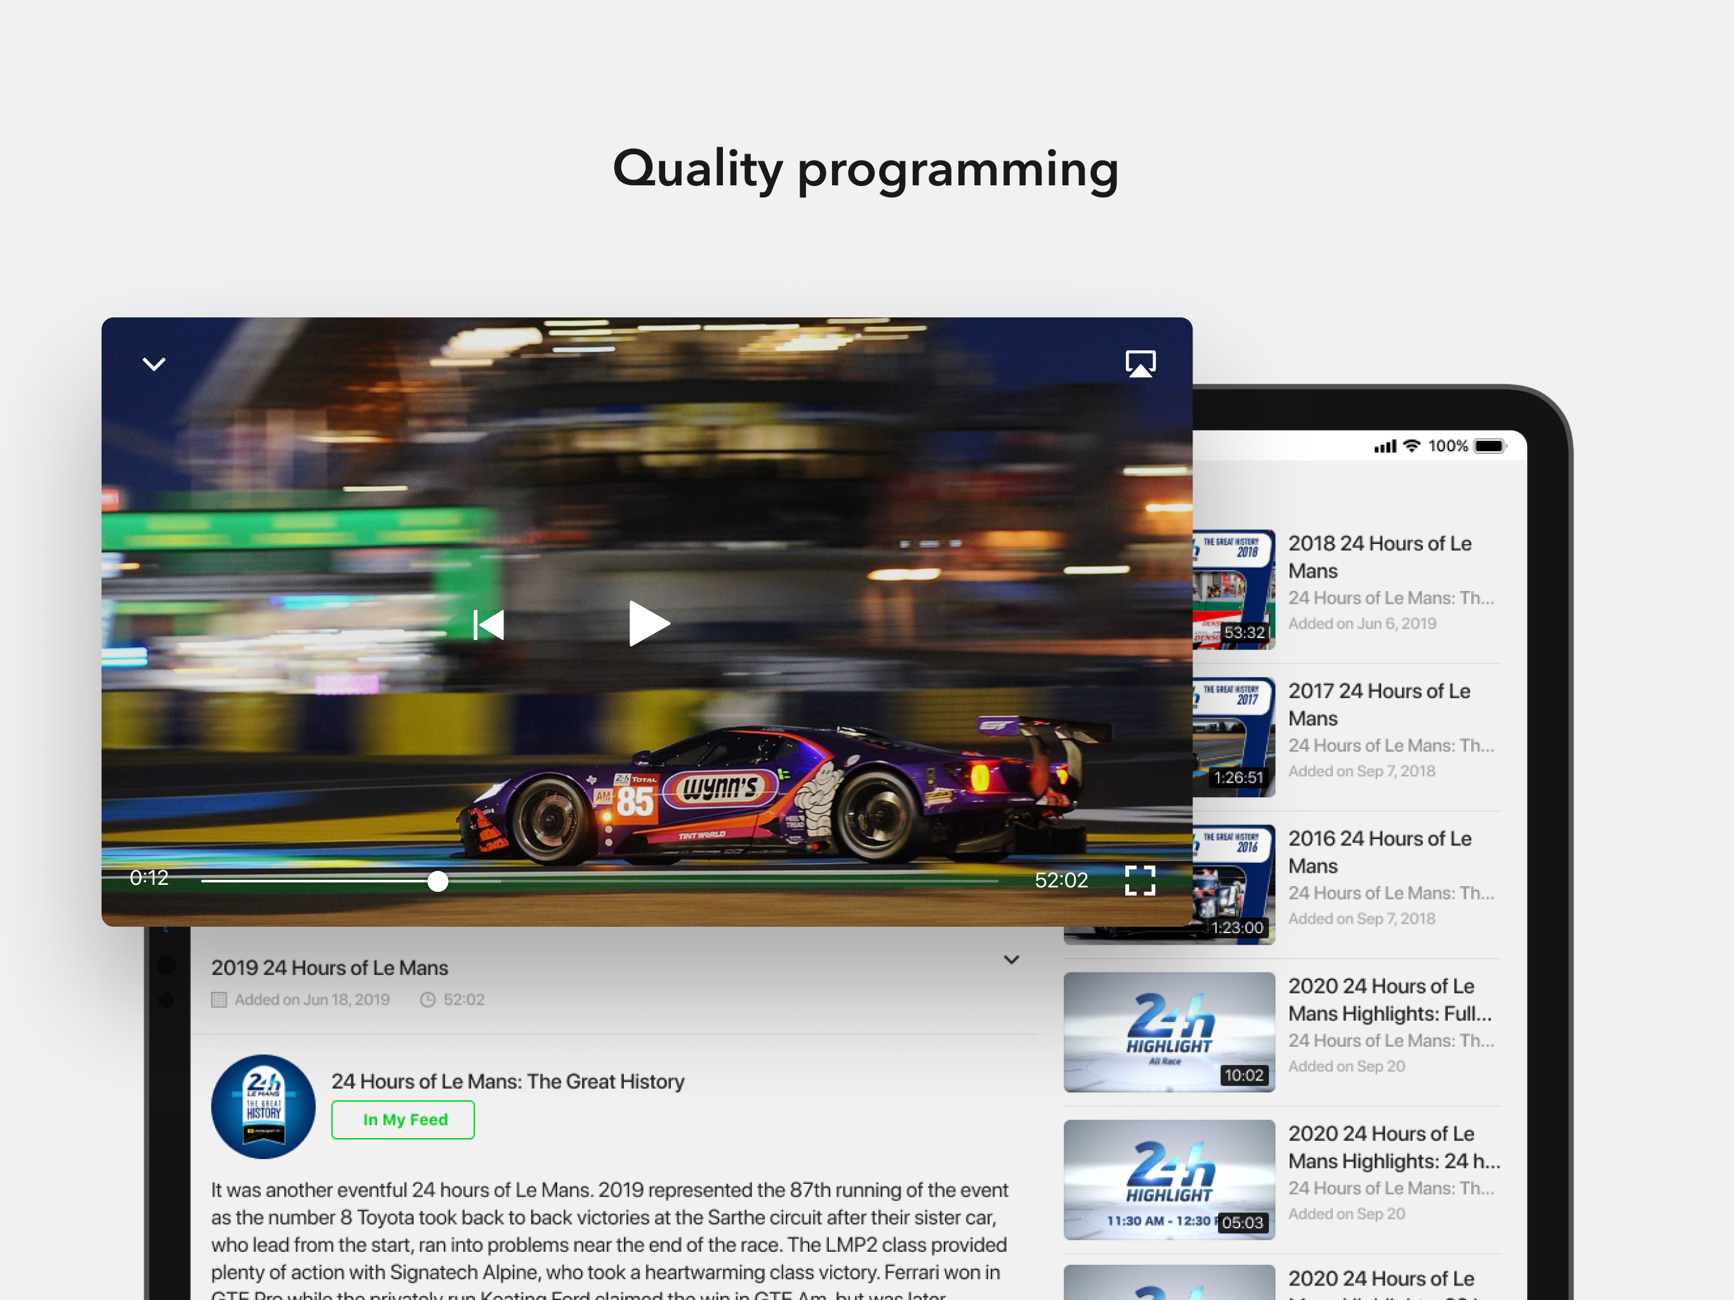This screenshot has width=1734, height=1300.
Task: Click the calendar icon next to Added on Jun 18
Action: (x=220, y=1000)
